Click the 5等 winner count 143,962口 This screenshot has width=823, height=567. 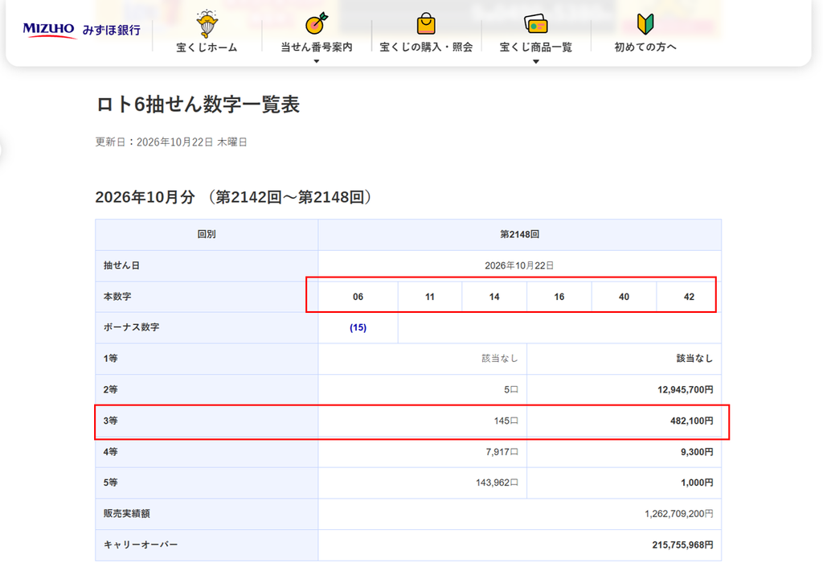[x=497, y=483]
